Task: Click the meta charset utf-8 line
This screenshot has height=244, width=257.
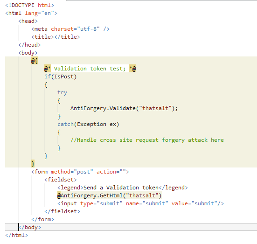Action: (x=70, y=29)
